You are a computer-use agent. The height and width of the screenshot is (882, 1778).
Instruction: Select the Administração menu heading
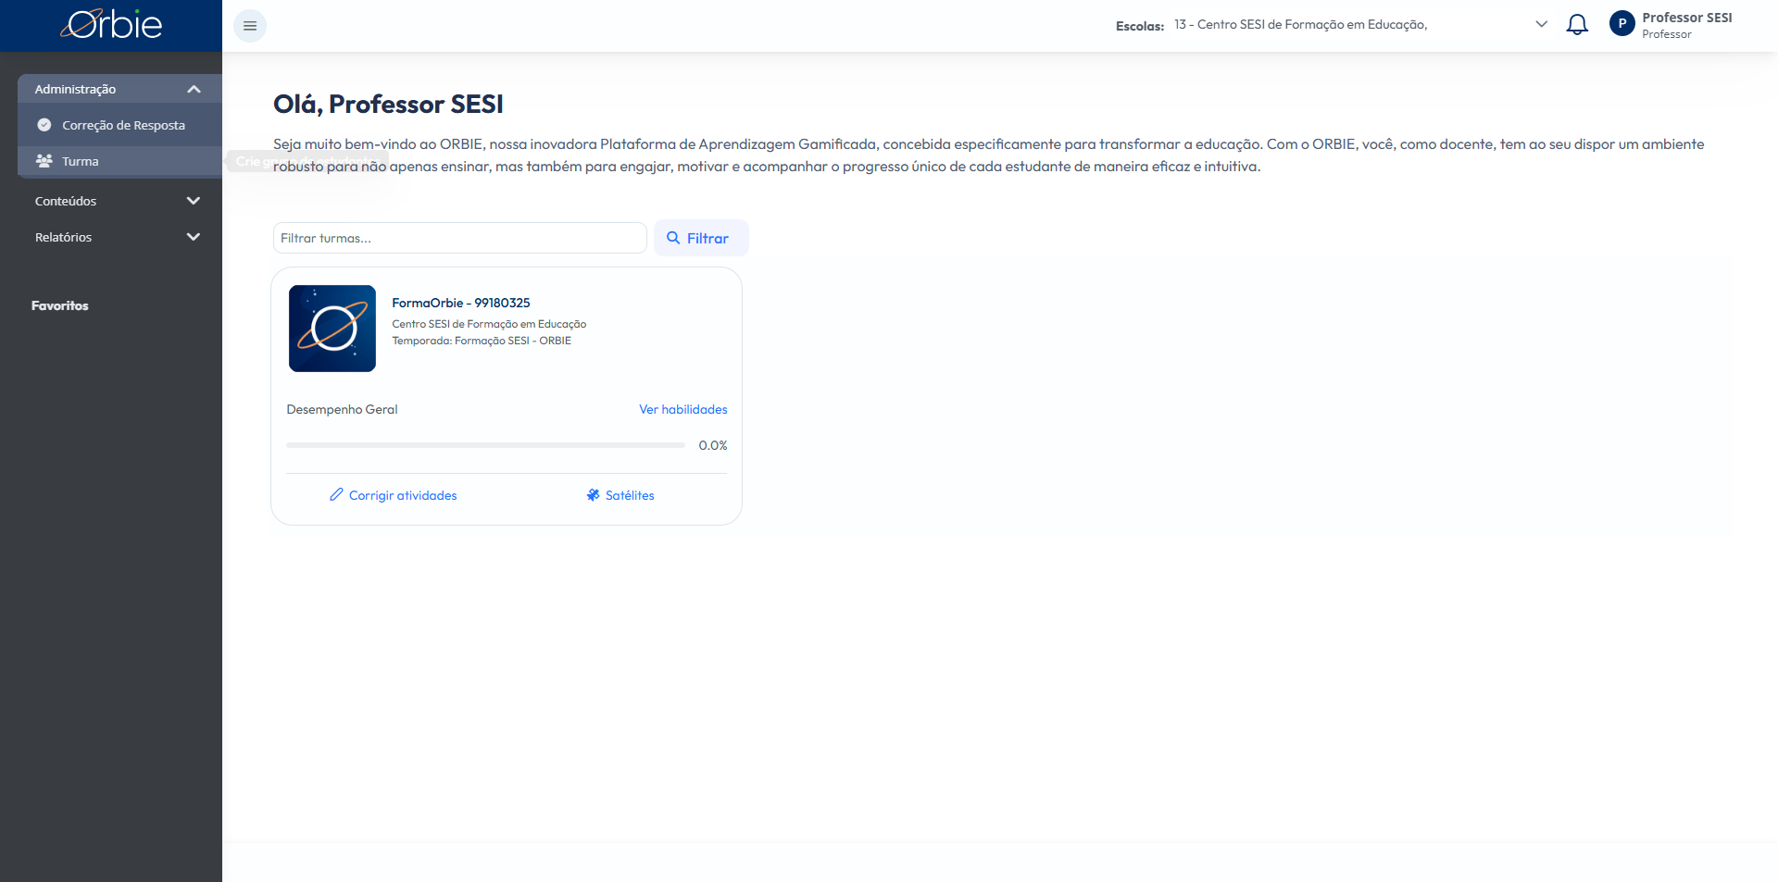[75, 89]
